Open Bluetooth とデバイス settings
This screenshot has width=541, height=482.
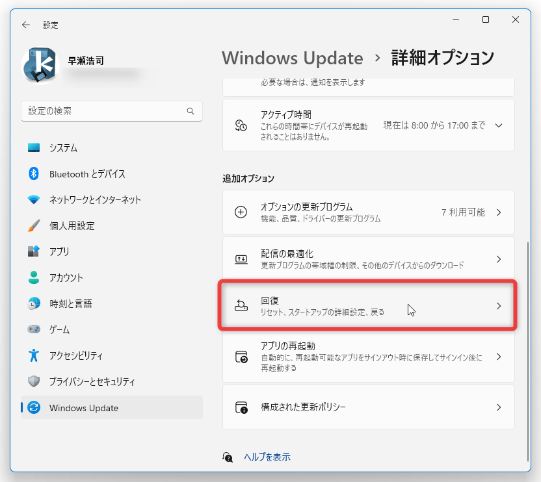112,174
